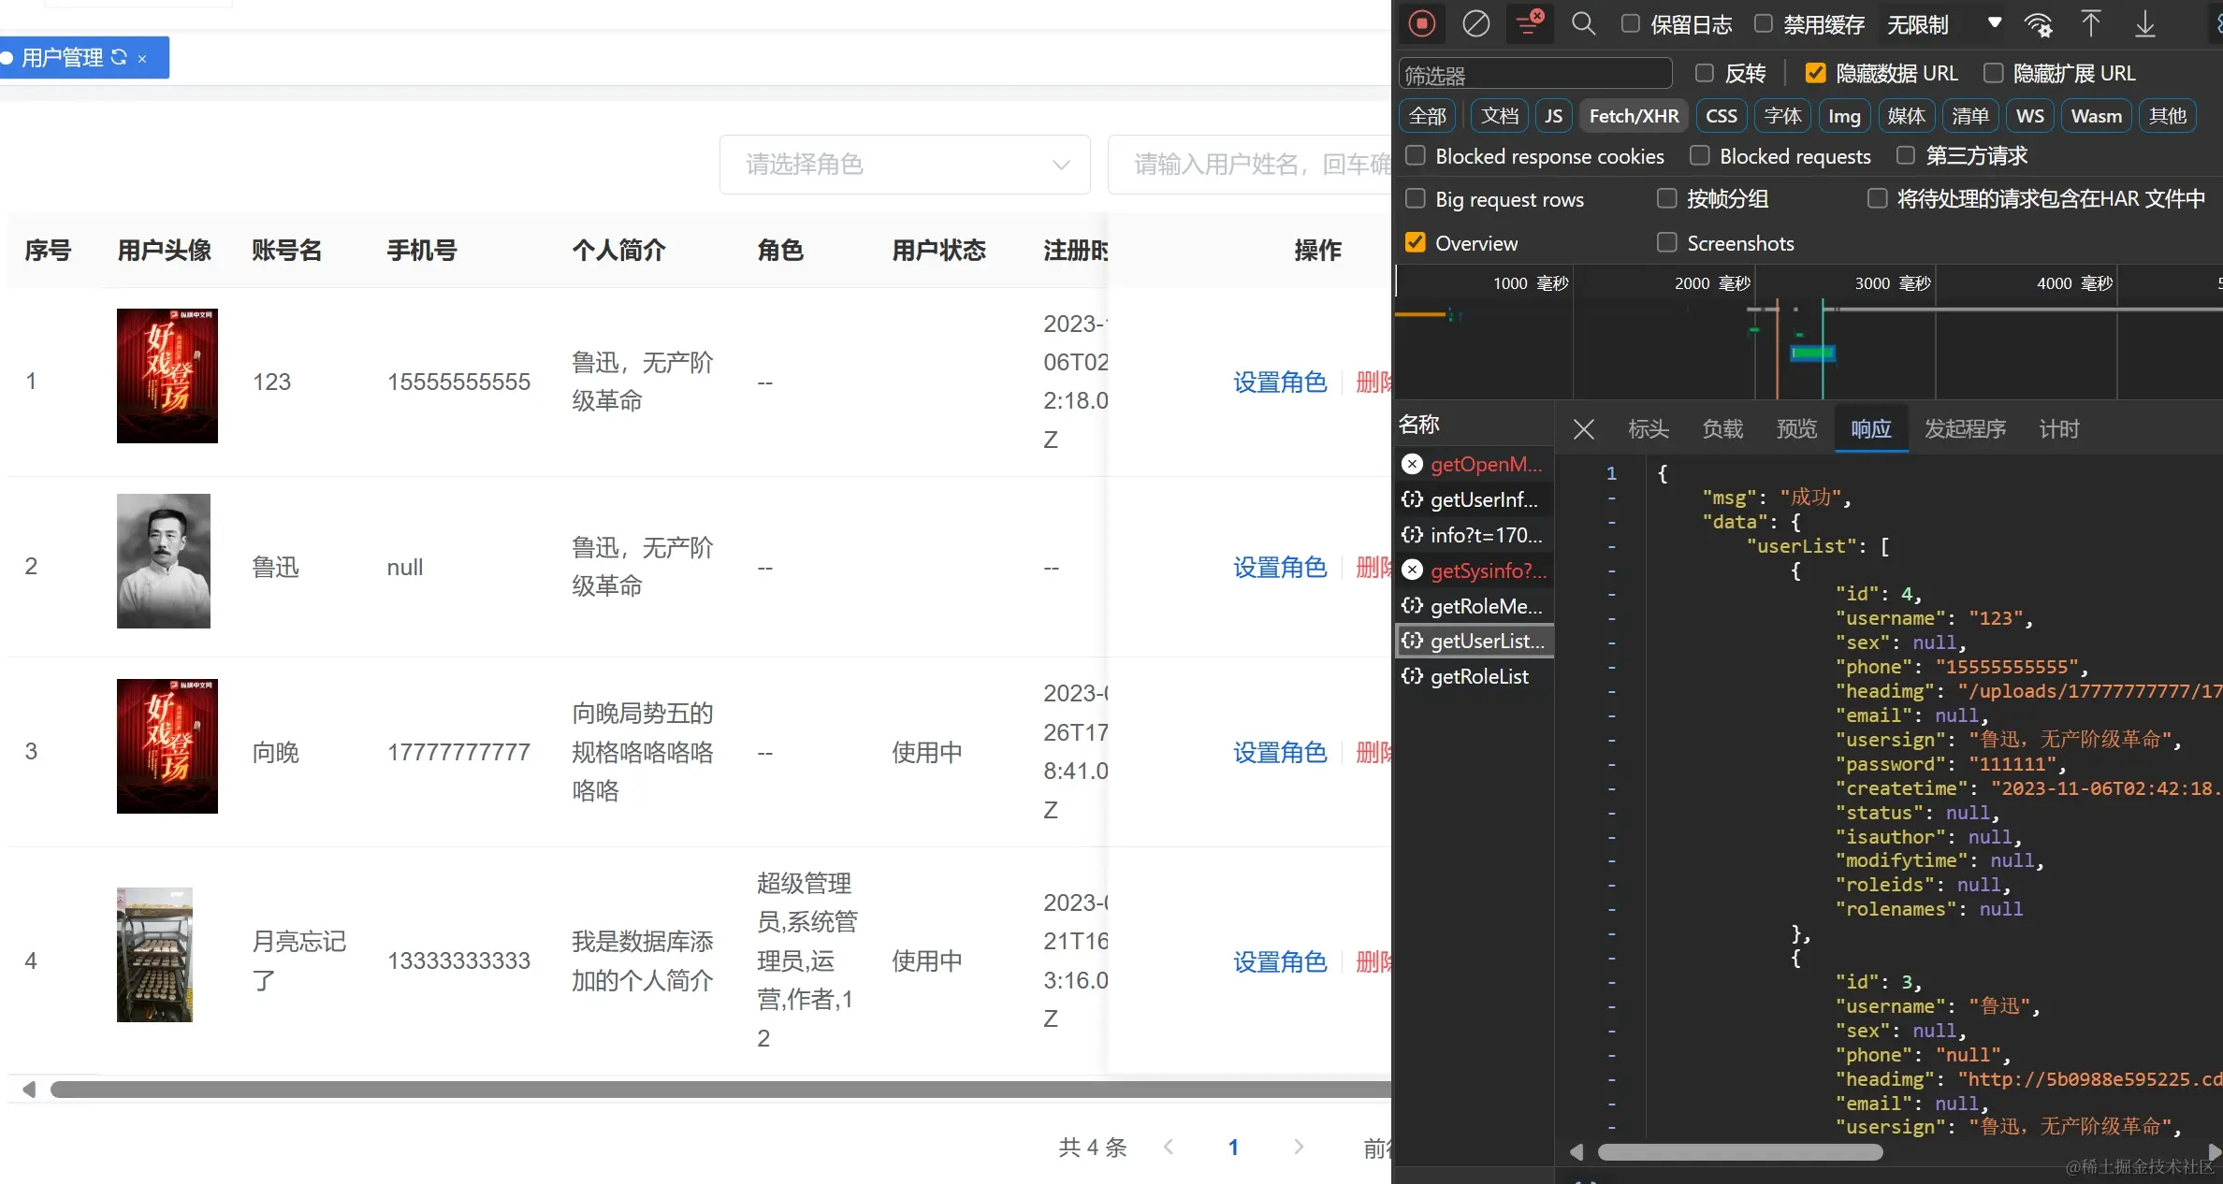This screenshot has height=1184, width=2223.
Task: Expand the 无限制 throttling dropdown
Action: point(1944,24)
